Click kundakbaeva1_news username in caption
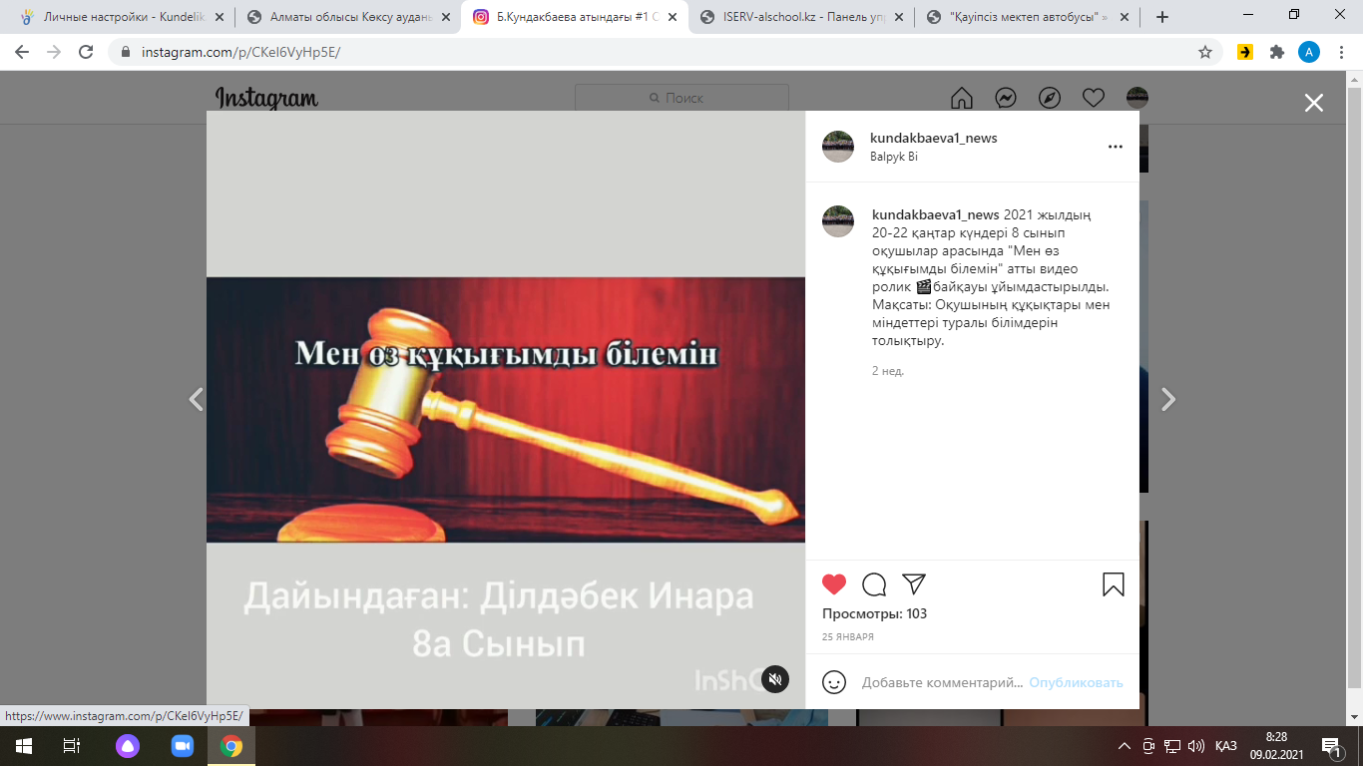 pos(935,214)
